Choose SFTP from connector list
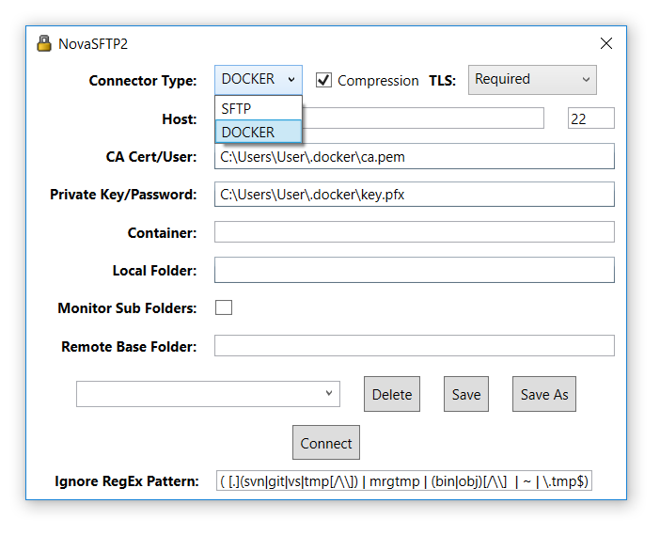Screen dimensions: 660x535 [259, 109]
